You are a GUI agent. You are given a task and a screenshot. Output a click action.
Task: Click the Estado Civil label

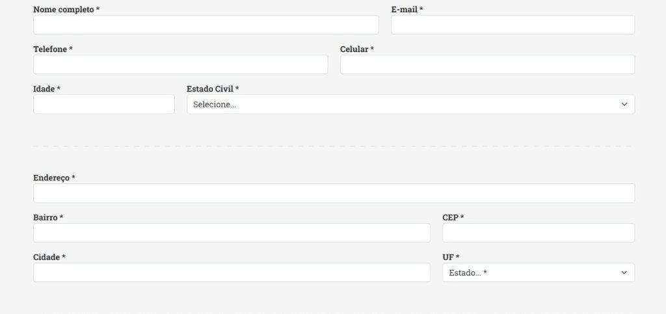(211, 89)
